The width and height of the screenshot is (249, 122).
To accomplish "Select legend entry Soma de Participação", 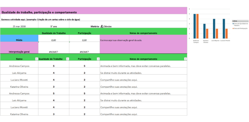I will 240,28.
